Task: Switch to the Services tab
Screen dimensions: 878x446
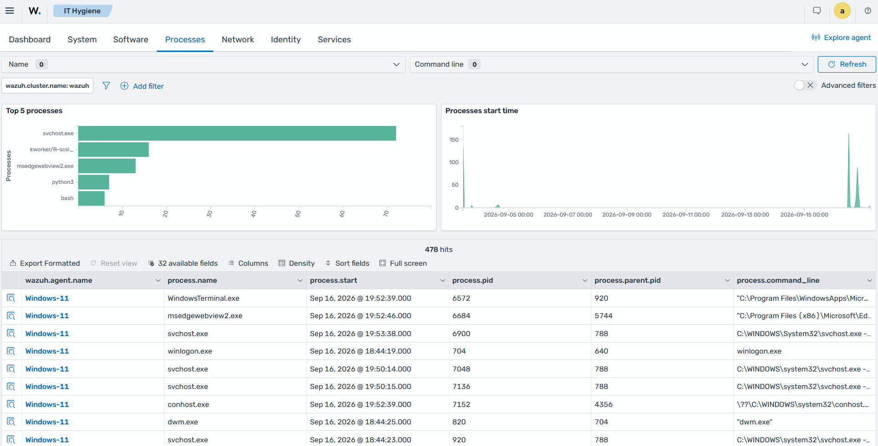Action: pyautogui.click(x=334, y=40)
